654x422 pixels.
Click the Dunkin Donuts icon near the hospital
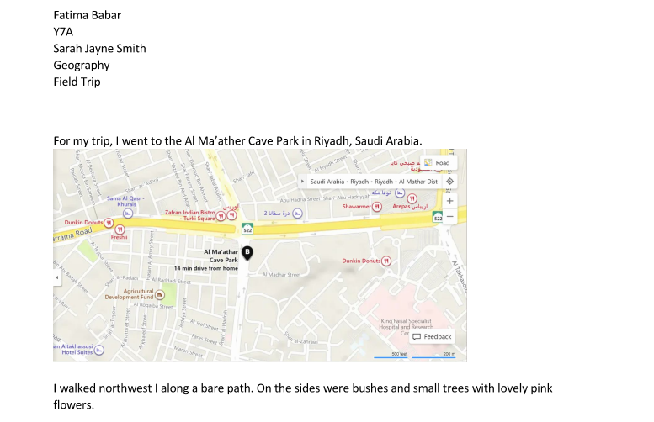point(386,261)
